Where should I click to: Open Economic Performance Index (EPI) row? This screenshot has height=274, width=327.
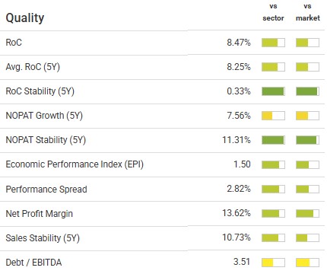(x=162, y=164)
